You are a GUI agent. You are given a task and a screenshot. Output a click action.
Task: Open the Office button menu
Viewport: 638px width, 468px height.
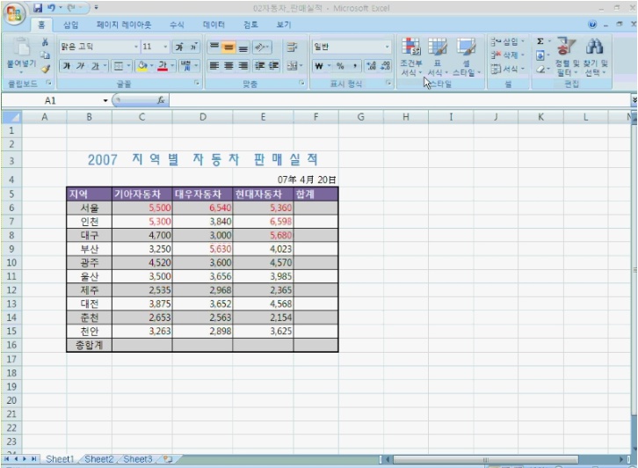pos(14,14)
